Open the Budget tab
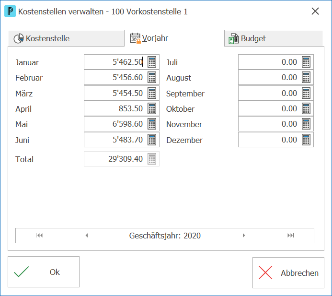 pyautogui.click(x=274, y=38)
